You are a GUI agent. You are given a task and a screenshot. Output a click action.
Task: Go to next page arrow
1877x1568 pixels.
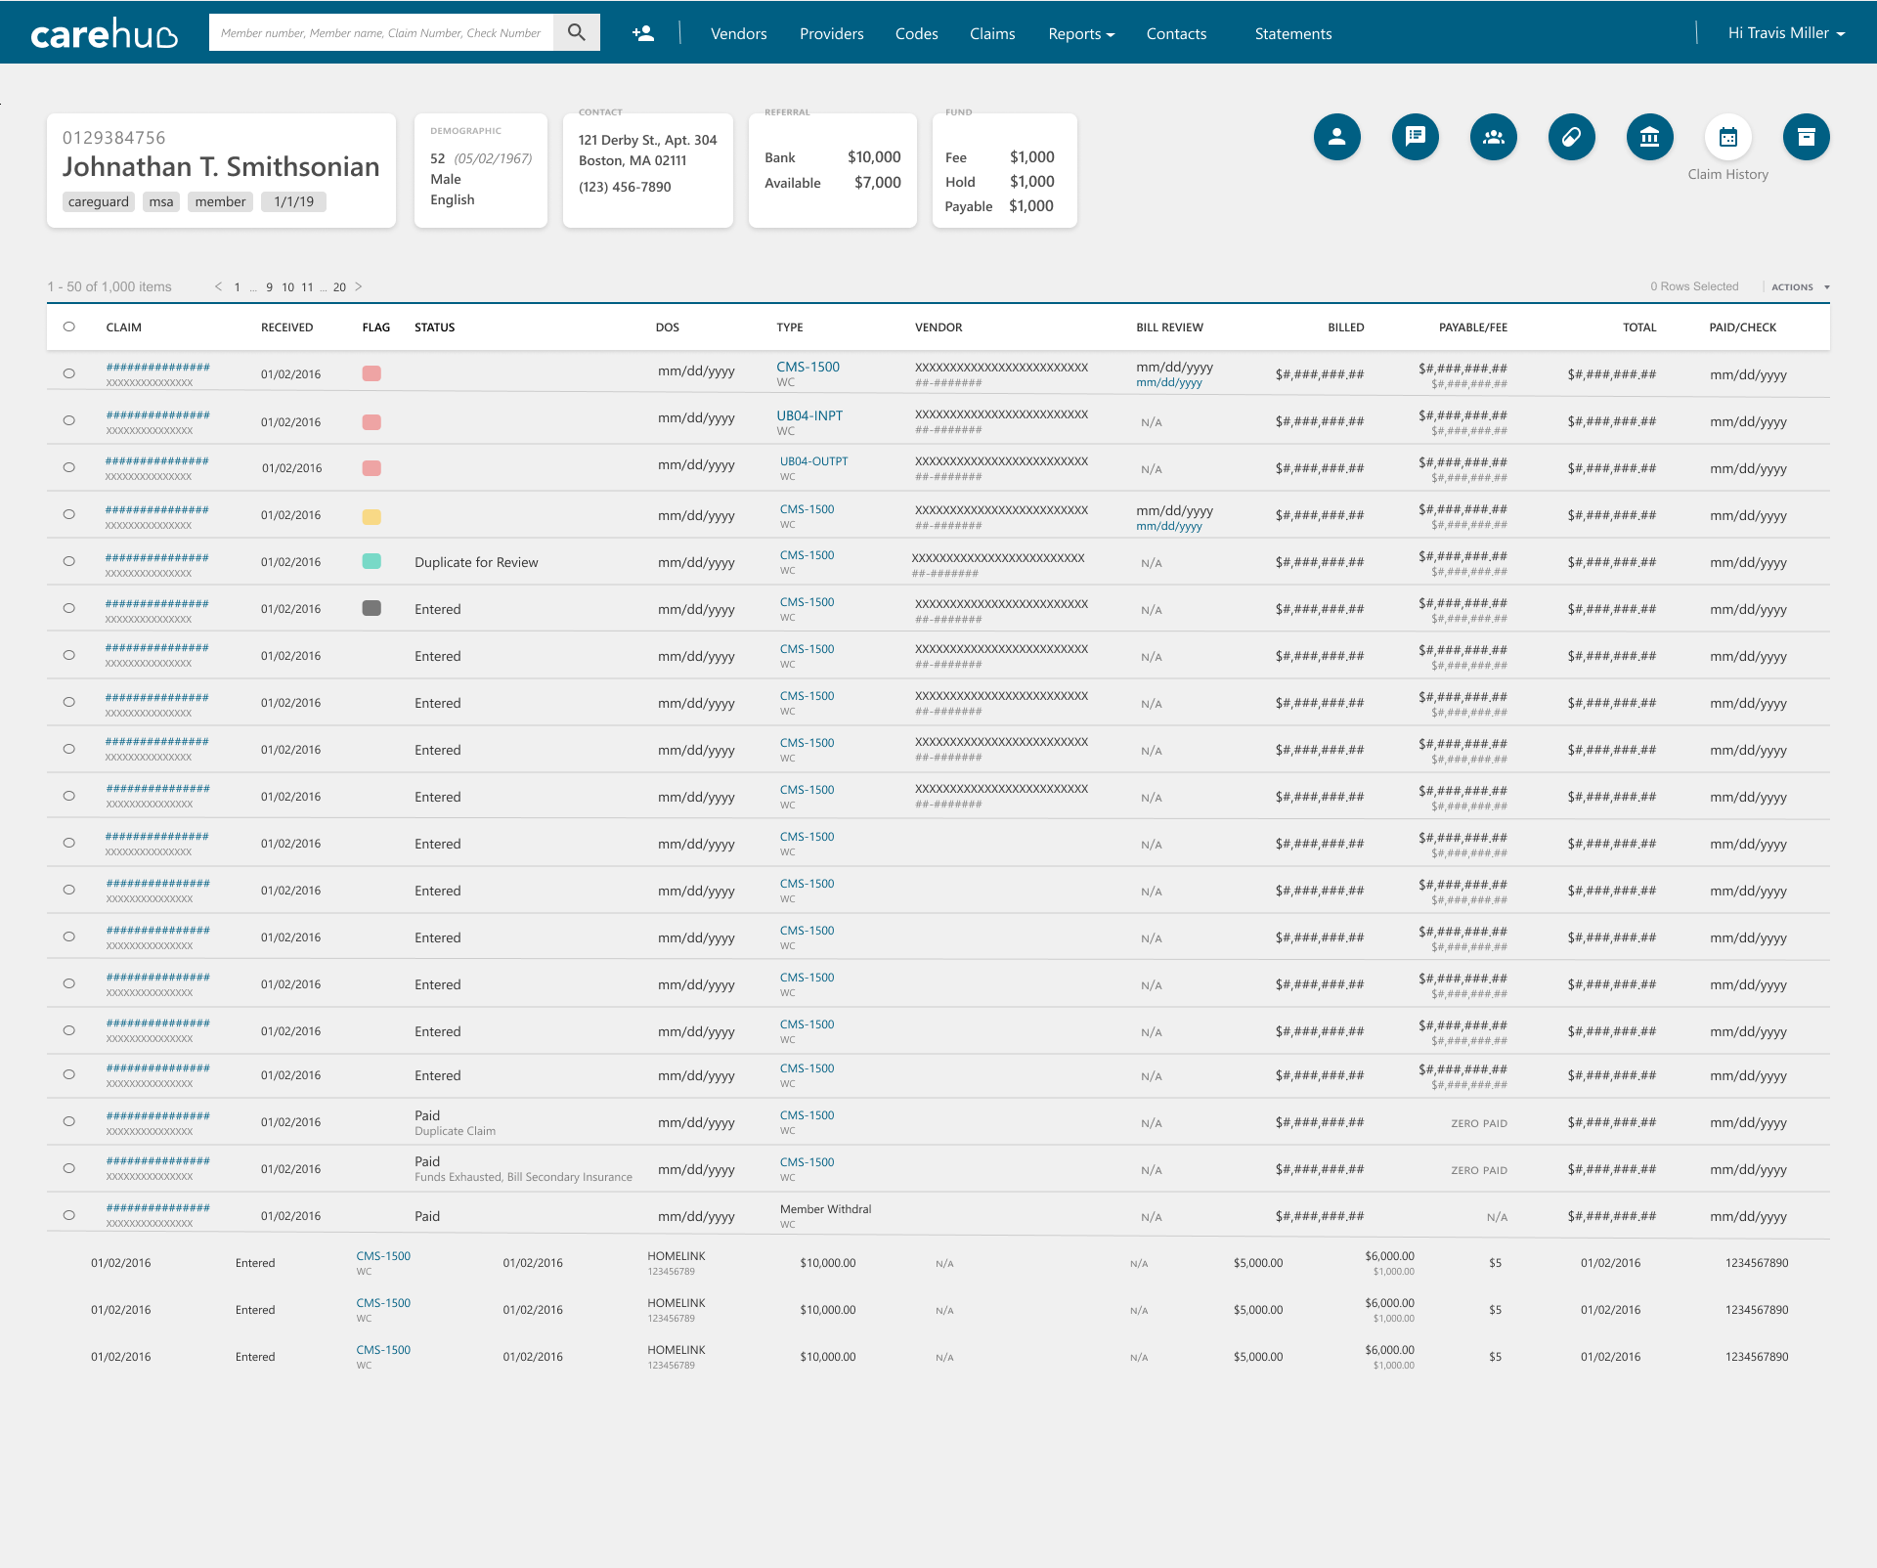click(359, 286)
